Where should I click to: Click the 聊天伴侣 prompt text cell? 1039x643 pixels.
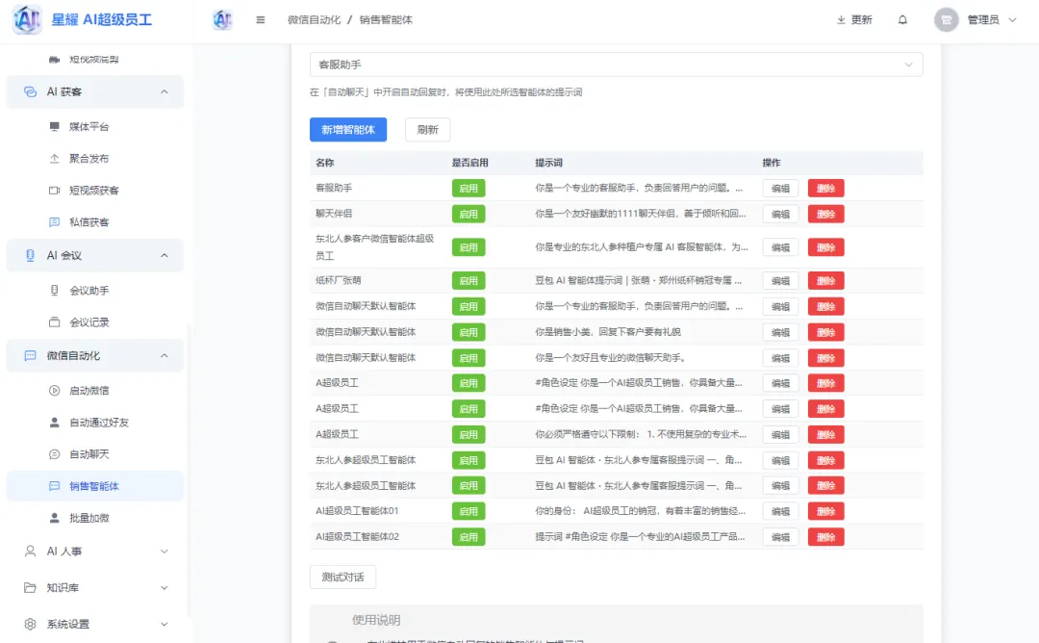click(641, 214)
